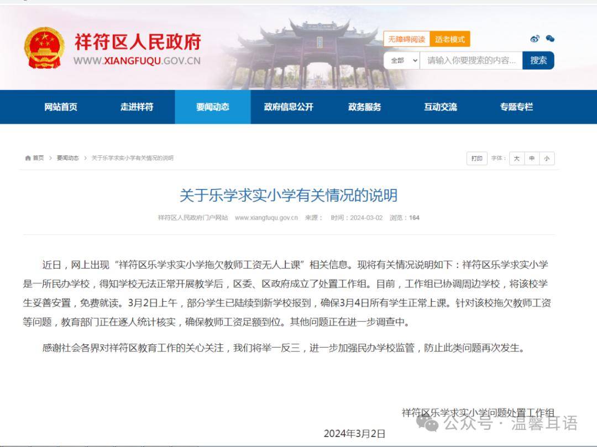Viewport: 597px width, 447px height.
Task: Set font size to 中
Action: pyautogui.click(x=531, y=159)
